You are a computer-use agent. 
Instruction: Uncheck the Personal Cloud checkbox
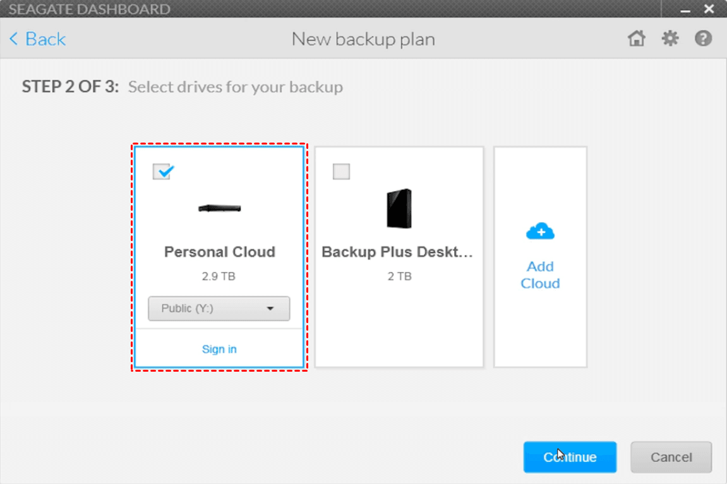pos(162,172)
